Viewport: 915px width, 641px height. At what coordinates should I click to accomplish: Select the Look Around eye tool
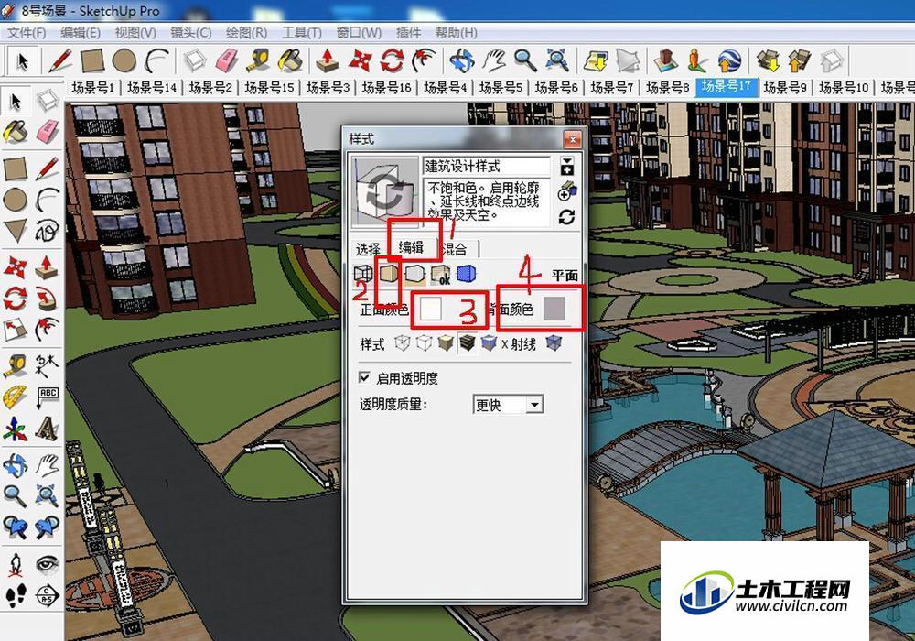tap(48, 564)
